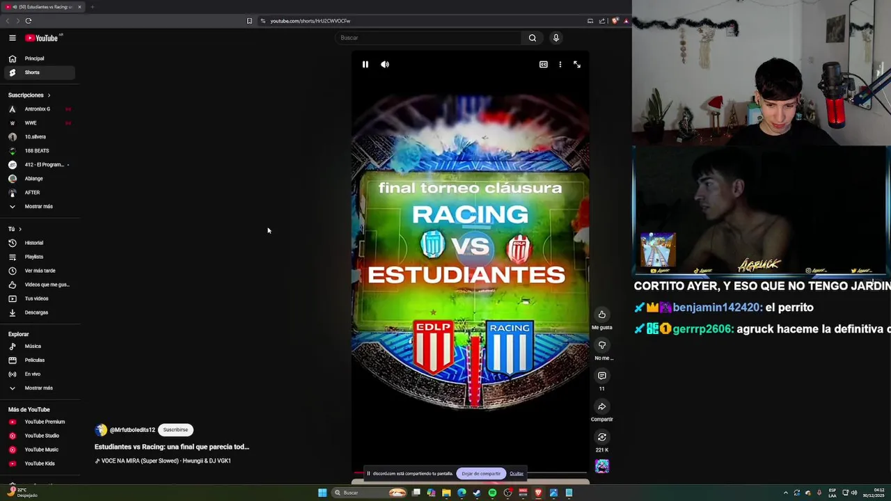Click the Brave Shields lion icon
Screen dimensions: 891x501
[x=615, y=21]
